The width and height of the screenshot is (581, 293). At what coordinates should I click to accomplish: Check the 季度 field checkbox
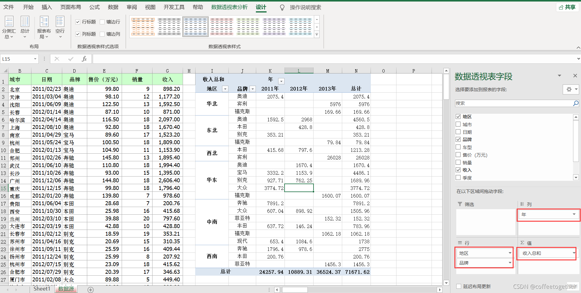(x=458, y=177)
